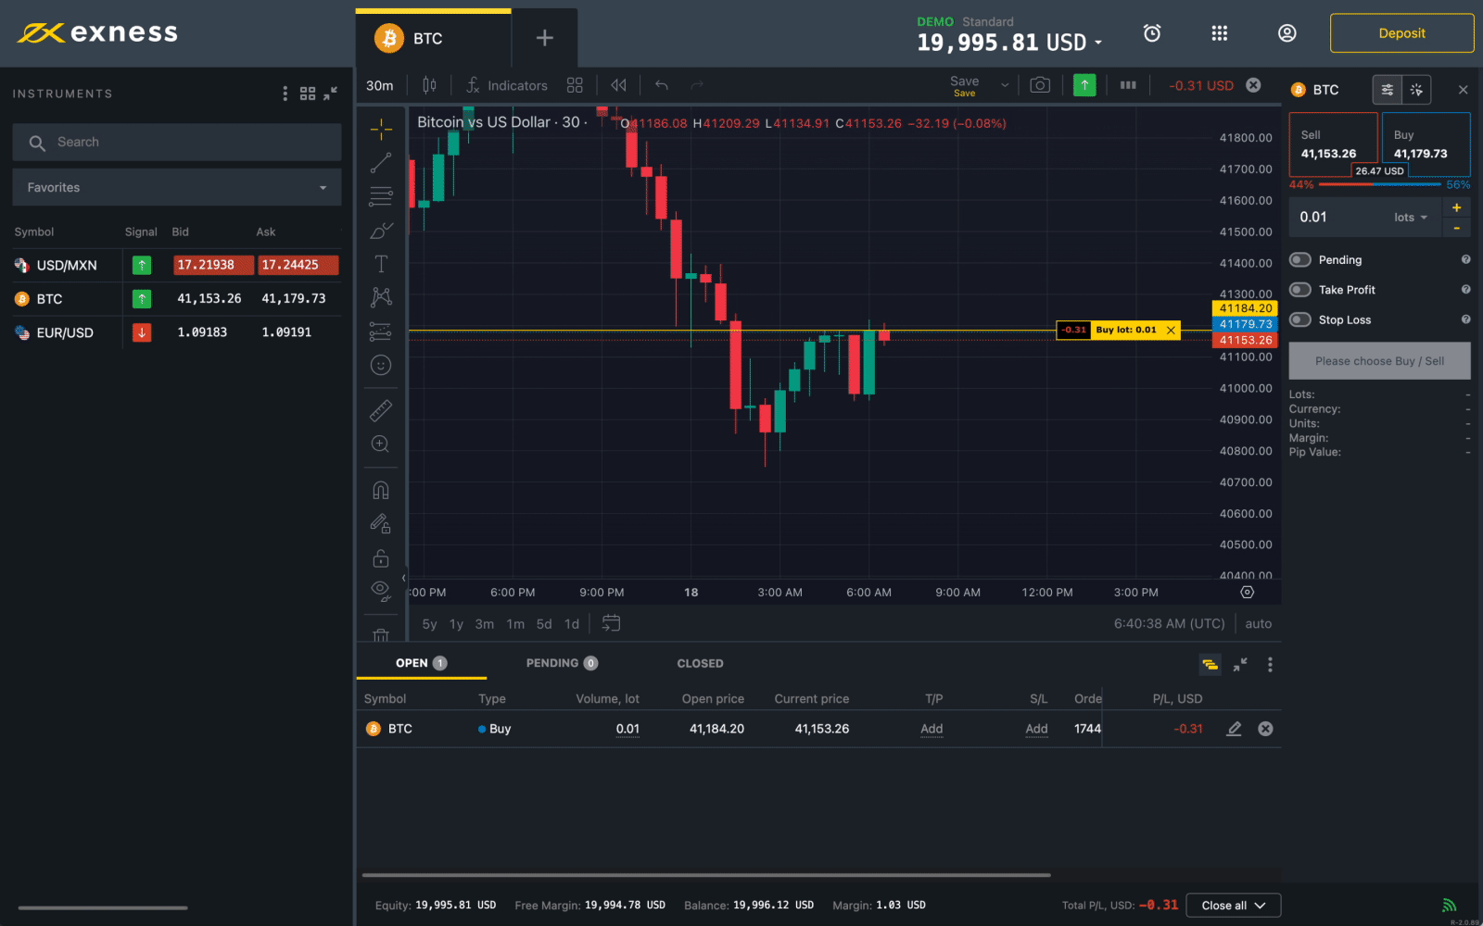This screenshot has height=926, width=1483.
Task: Open candlestick chart type selector
Action: point(429,85)
